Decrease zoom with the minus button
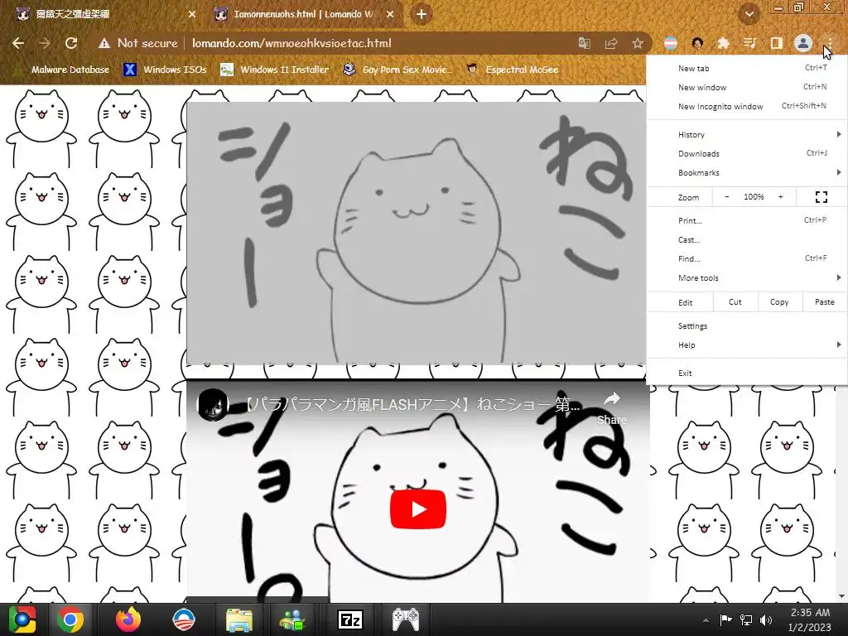848x636 pixels. tap(727, 197)
